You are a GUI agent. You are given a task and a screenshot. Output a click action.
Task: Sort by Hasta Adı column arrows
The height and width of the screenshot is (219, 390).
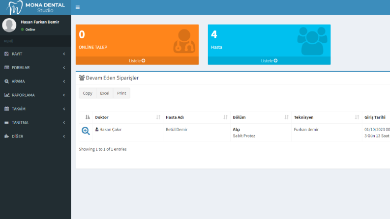coord(225,117)
